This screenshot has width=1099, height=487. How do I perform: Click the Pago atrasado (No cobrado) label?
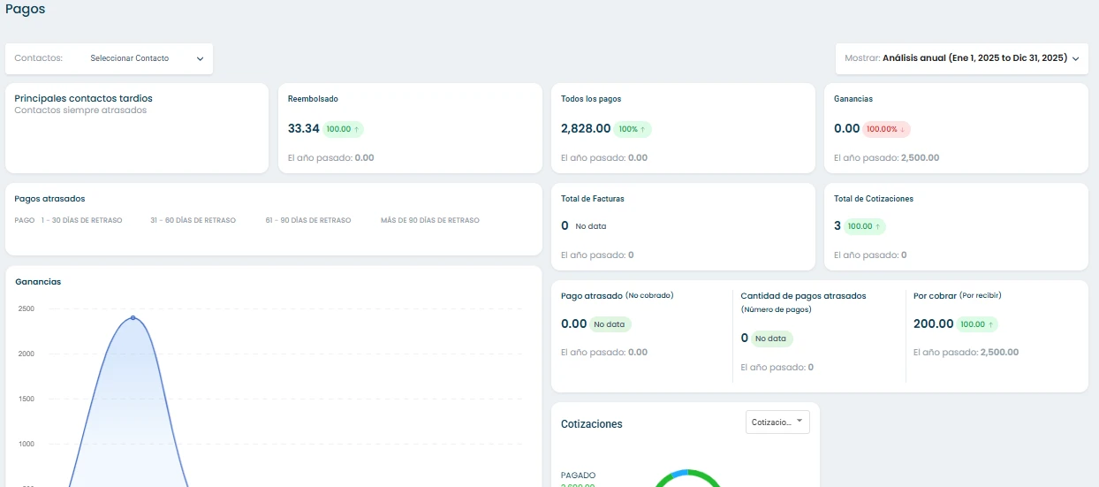coord(617,296)
